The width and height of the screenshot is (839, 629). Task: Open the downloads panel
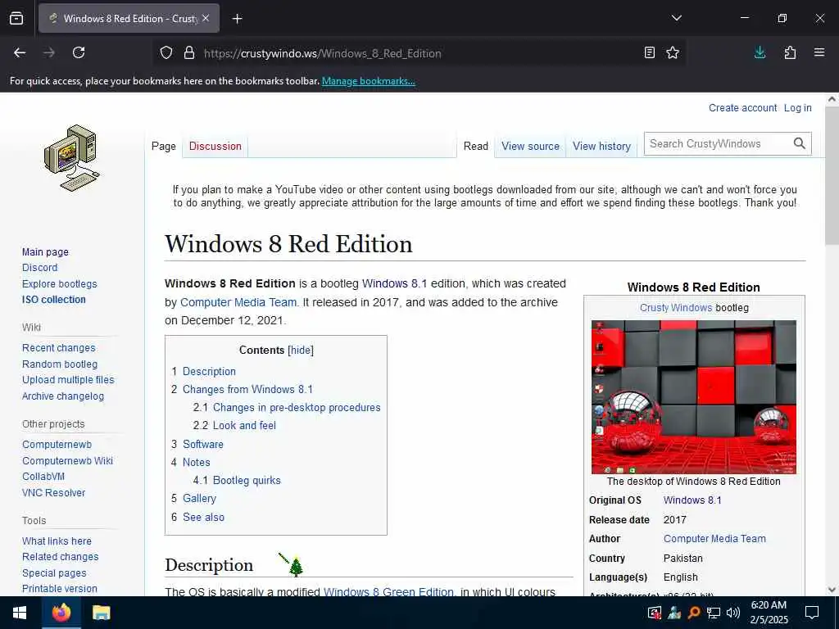[x=760, y=52]
